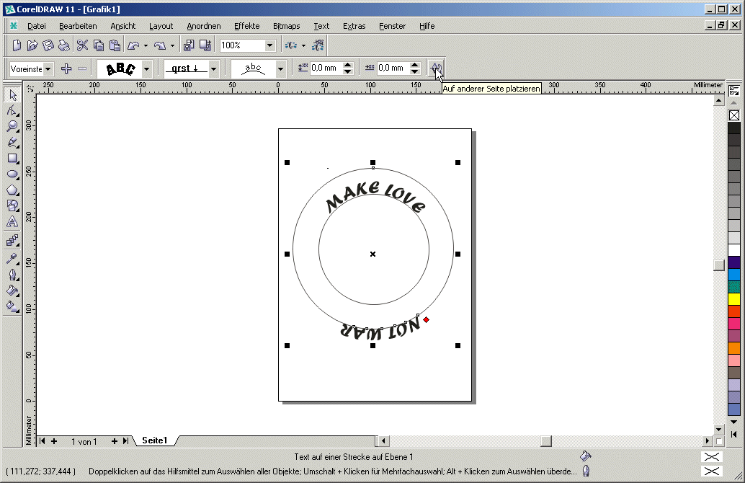The width and height of the screenshot is (745, 483).
Task: Create a new document with the New icon
Action: tap(17, 45)
